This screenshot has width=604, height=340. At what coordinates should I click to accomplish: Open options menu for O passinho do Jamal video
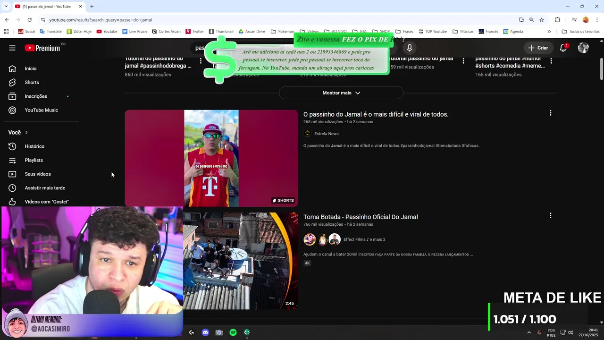[x=550, y=113]
